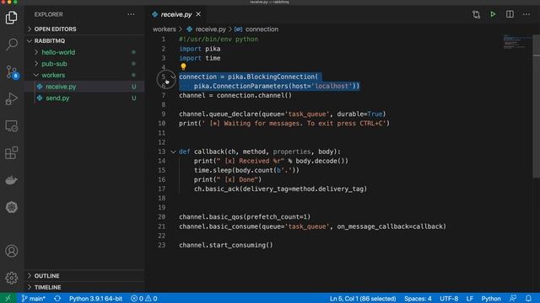Change end of line sequence LF
The width and height of the screenshot is (540, 303).
click(x=469, y=299)
